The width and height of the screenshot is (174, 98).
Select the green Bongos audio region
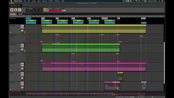click(81, 48)
